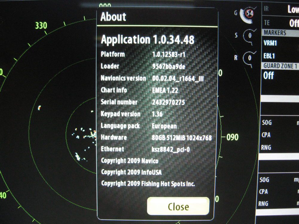Select Ethernet value ksz8842_pci-0
Image resolution: width=299 pixels, height=224 pixels.
171,149
